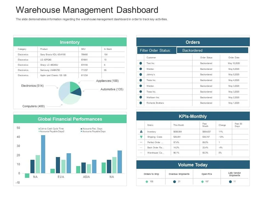Click the dash icon beside Perfect Order metric

point(141,142)
